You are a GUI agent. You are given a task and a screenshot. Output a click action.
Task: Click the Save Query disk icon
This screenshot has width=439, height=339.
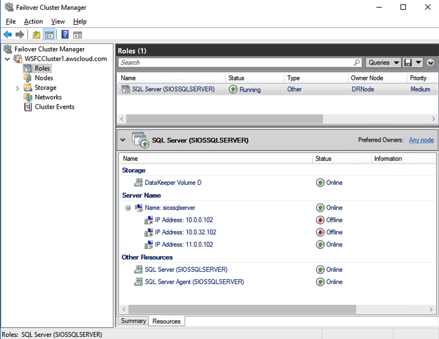click(408, 62)
